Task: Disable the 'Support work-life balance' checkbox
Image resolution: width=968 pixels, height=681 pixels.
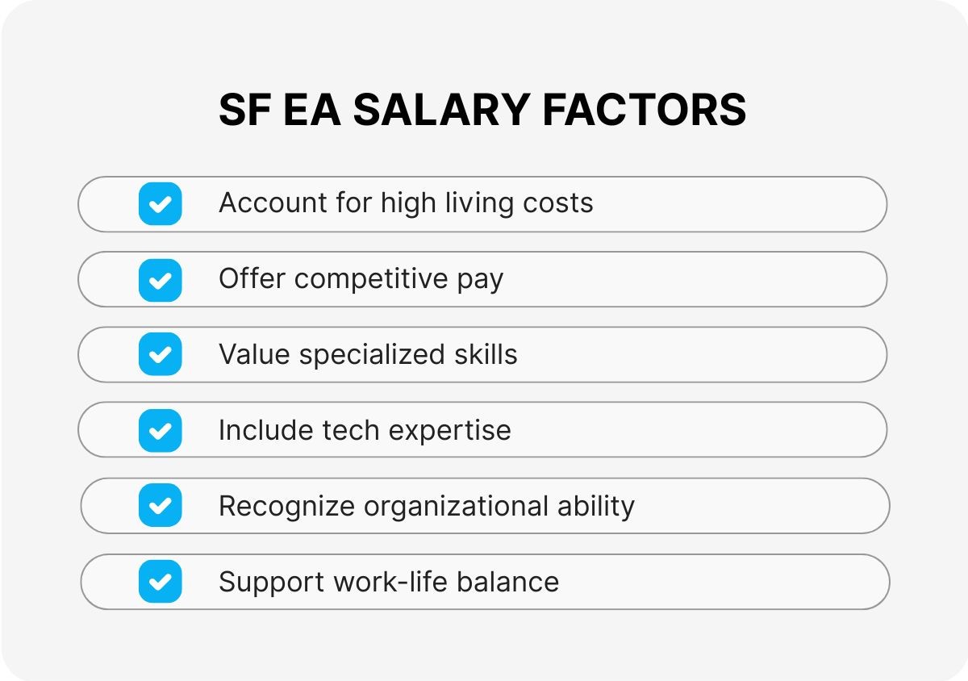Action: 160,582
